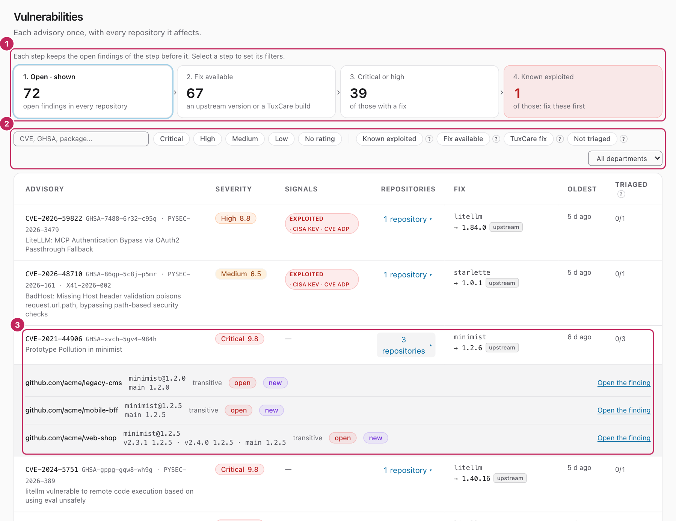Toggle the Not triaged filter chip
Screen dimensions: 676x521
pos(592,139)
